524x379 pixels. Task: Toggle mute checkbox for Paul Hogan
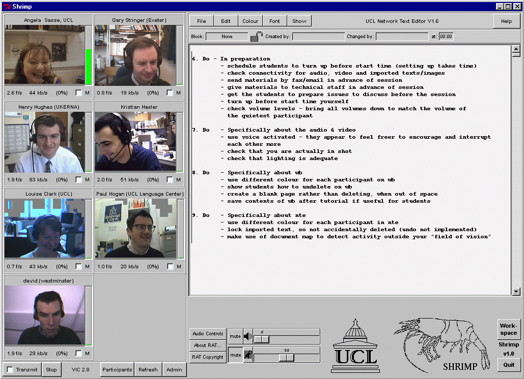coord(170,266)
